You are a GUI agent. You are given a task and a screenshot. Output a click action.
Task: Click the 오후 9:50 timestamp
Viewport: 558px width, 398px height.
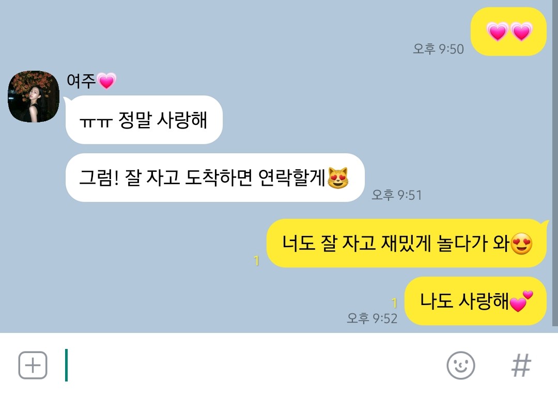tap(438, 49)
